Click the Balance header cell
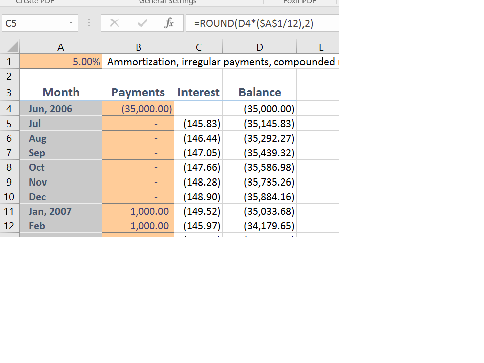 [x=260, y=92]
